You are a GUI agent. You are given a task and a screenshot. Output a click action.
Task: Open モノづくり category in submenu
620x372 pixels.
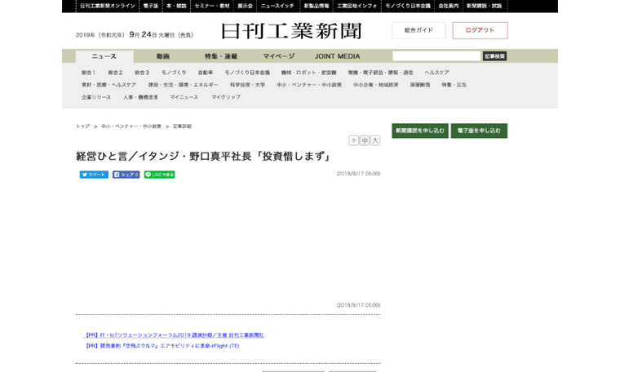tap(174, 73)
